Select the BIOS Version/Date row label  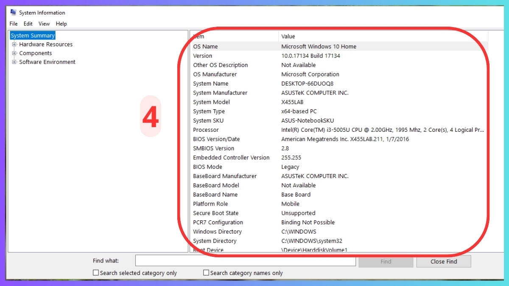tap(217, 139)
